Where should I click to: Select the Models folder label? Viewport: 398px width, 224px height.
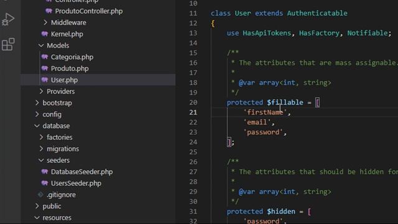pyautogui.click(x=58, y=45)
